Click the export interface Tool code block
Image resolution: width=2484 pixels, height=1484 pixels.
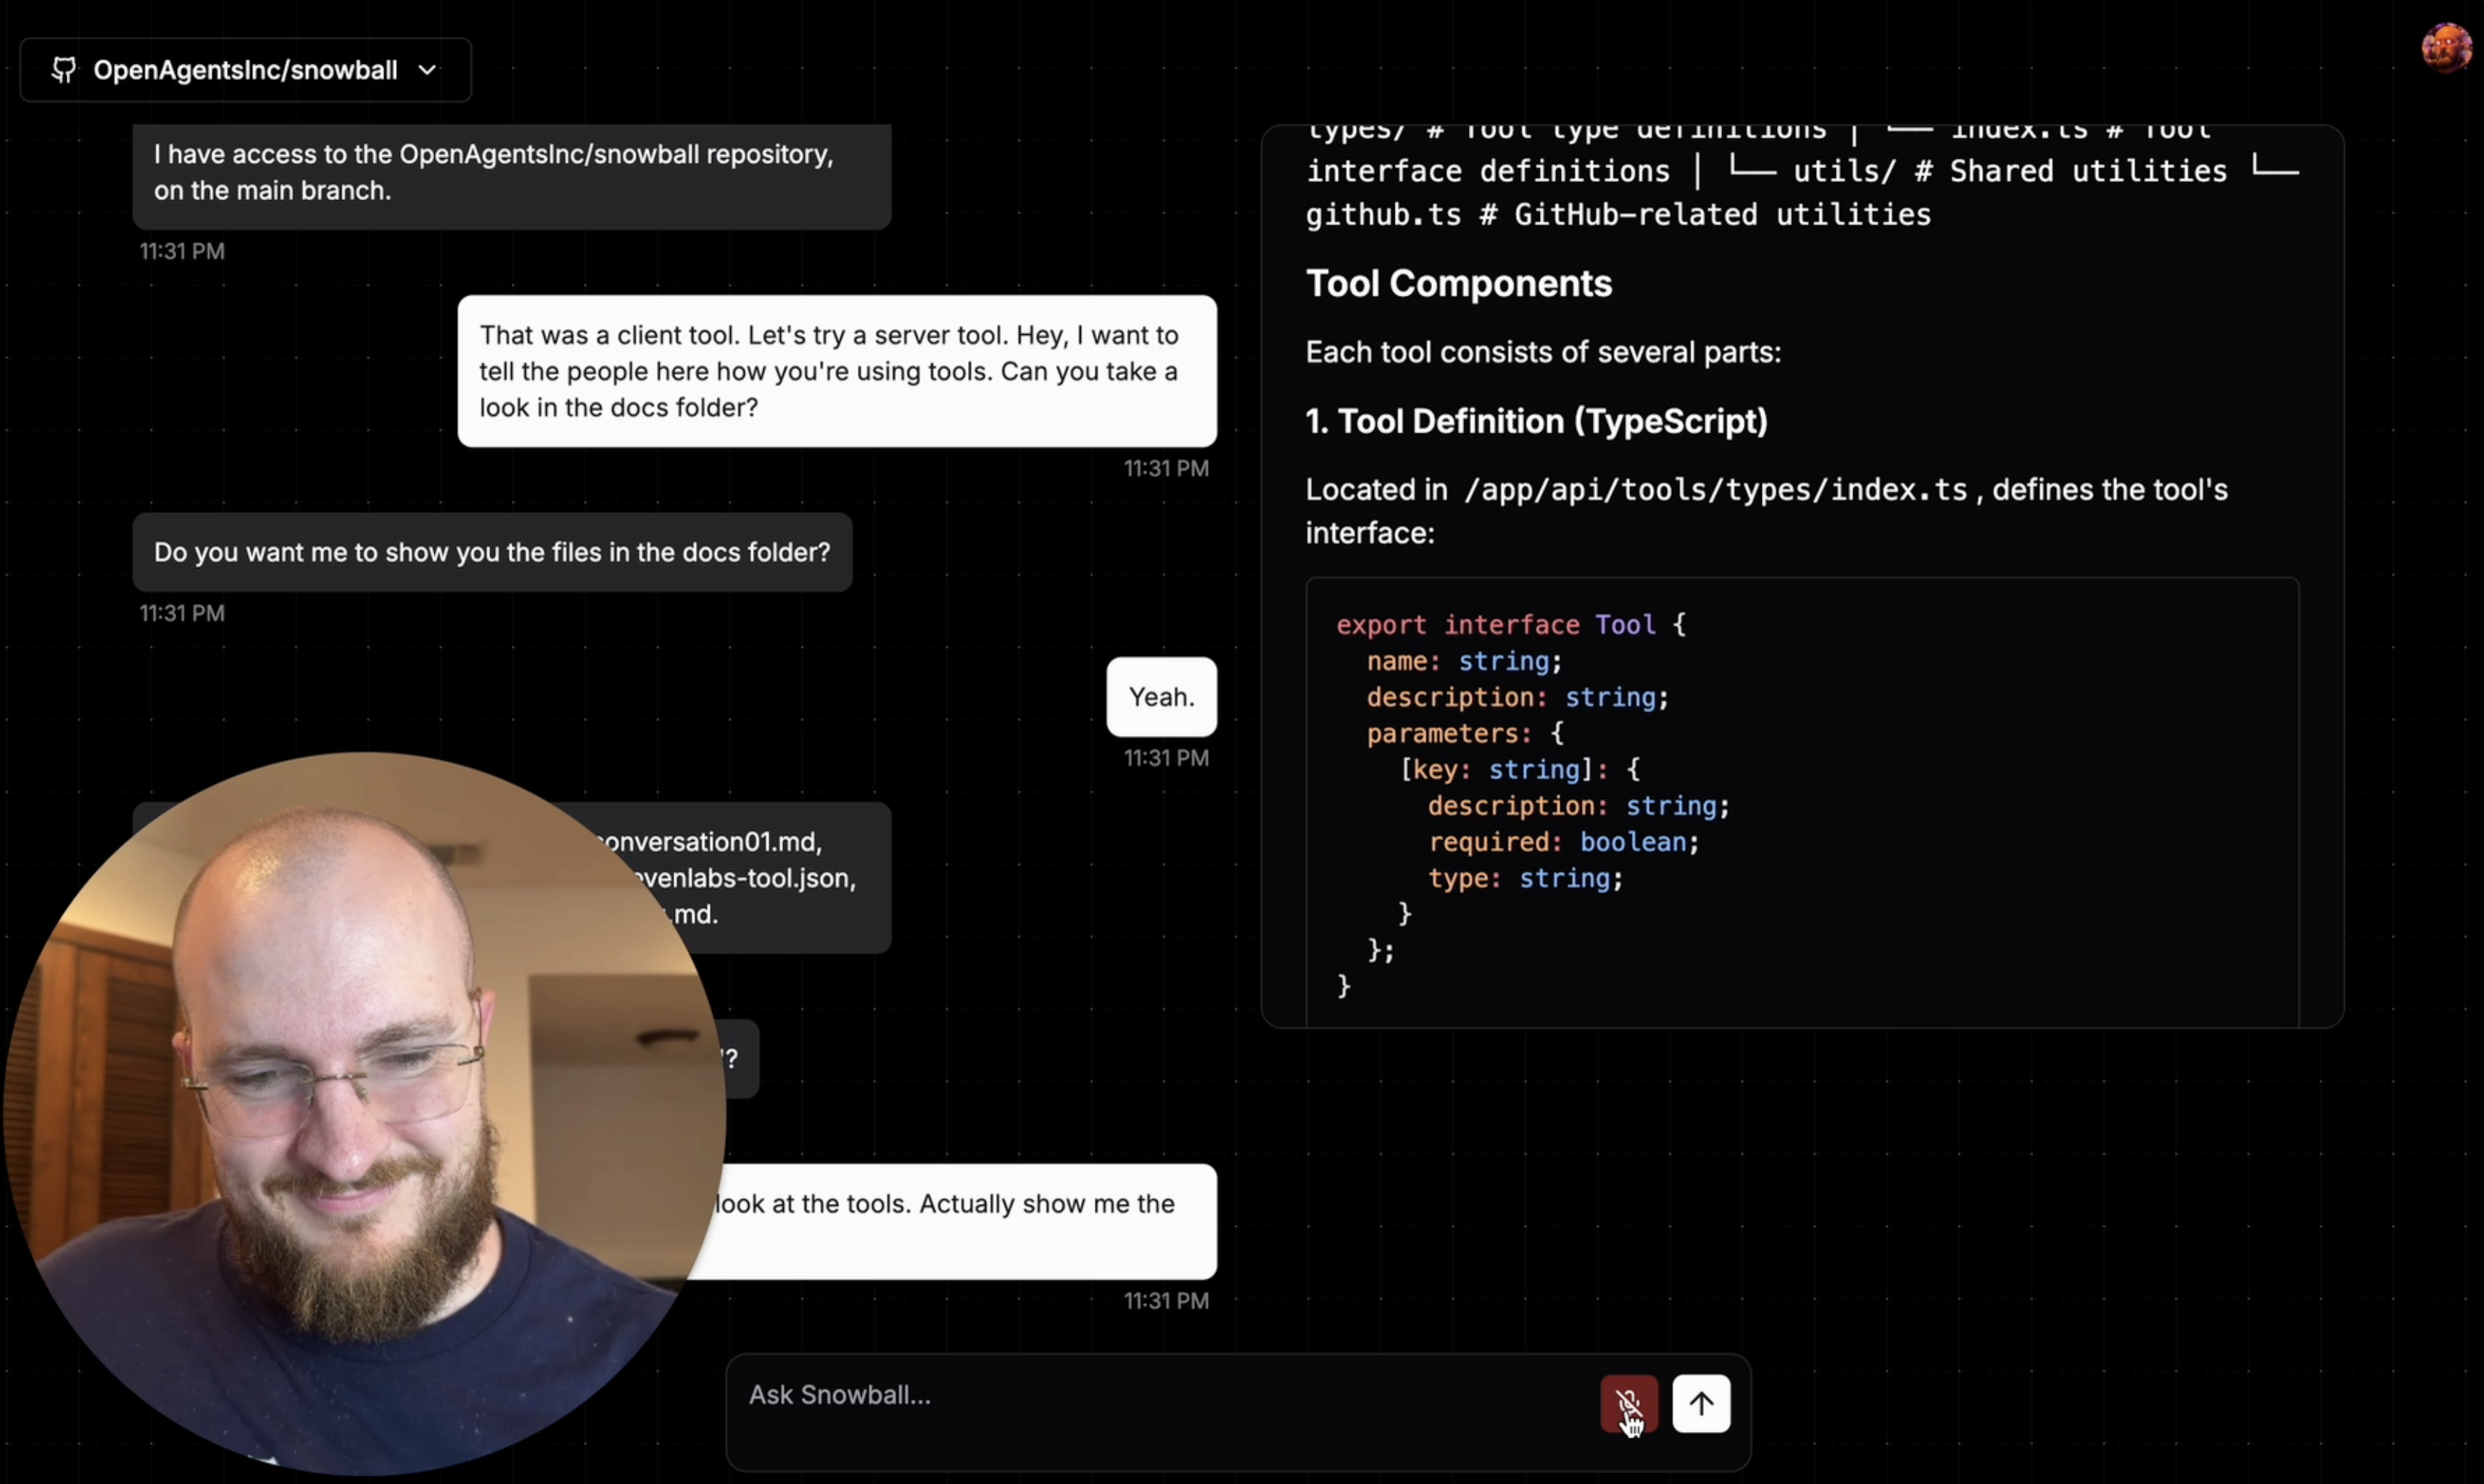coord(1800,800)
